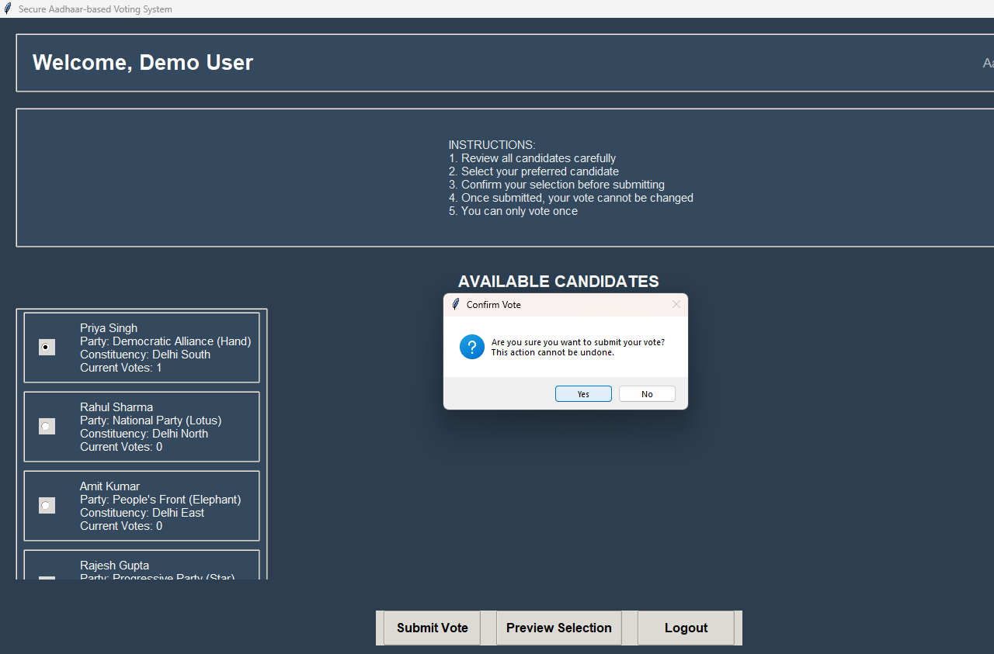Click the feather icon in the Confirm Vote dialog
The image size is (994, 654).
(x=456, y=305)
